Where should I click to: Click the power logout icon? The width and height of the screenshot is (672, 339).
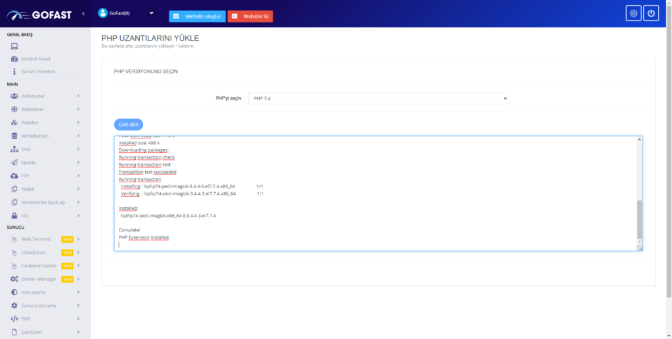pos(650,13)
